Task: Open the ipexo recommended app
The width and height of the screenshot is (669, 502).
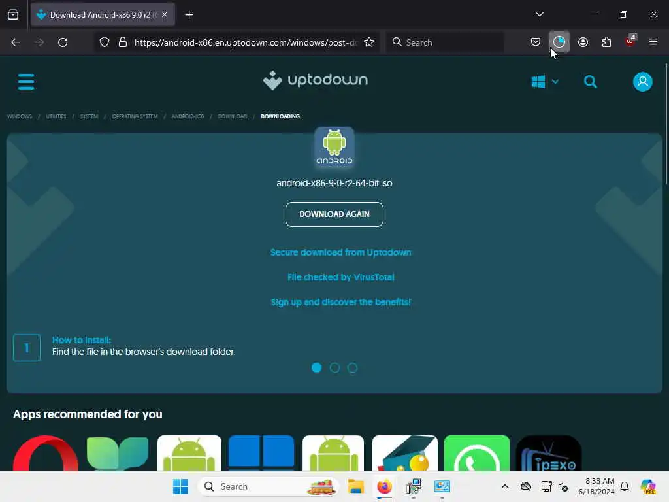Action: click(549, 453)
